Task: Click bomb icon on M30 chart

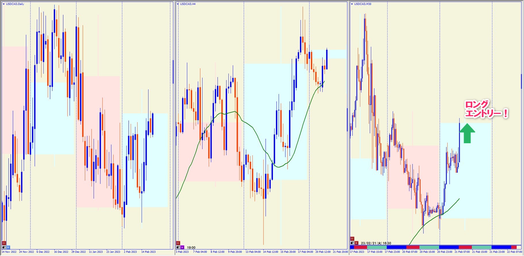Action: 352,243
